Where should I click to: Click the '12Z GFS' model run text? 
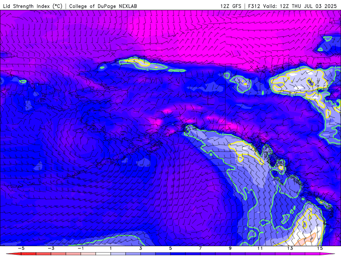point(231,6)
